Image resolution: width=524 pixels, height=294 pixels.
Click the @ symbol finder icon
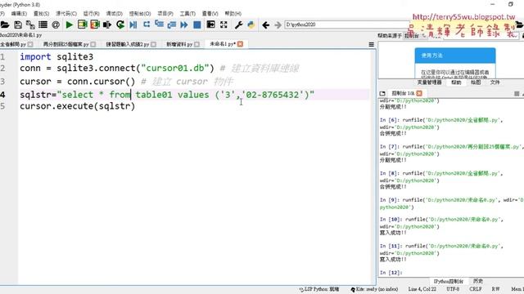(x=56, y=24)
